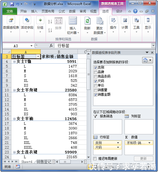Uncheck the 类别 field checkbox
158x172 pixels.
[x=95, y=68]
